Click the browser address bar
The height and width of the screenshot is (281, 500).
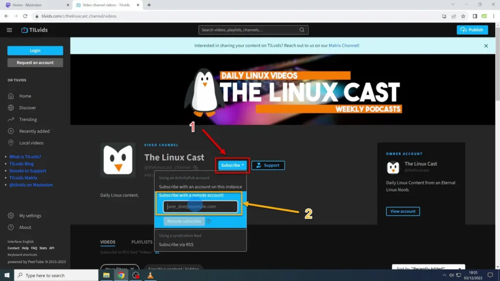pos(236,16)
